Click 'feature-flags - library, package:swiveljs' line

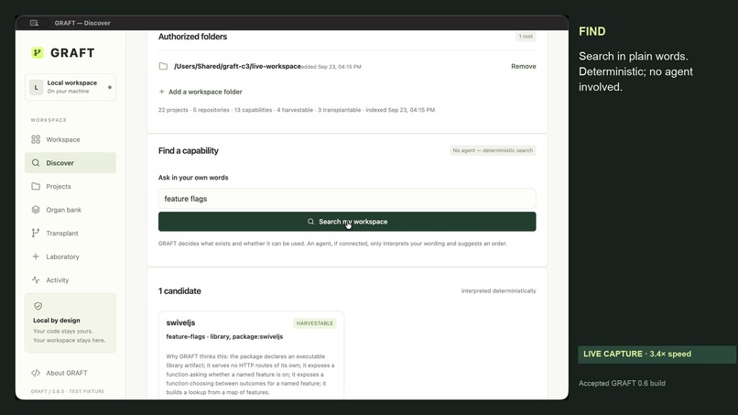pos(224,336)
